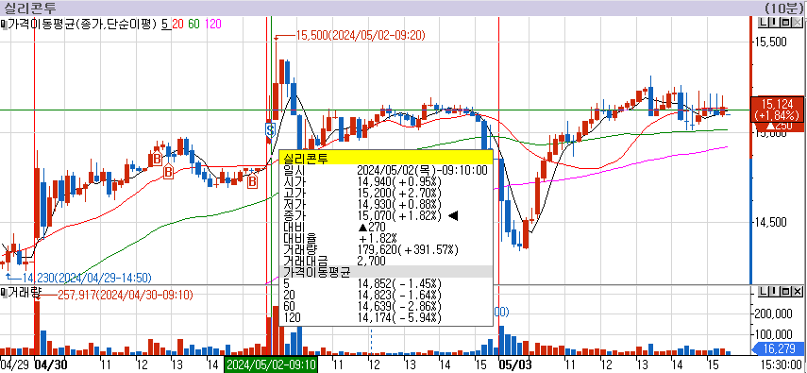The height and width of the screenshot is (373, 807).
Task: Click the 대비율 row value +1.82%
Action: (378, 238)
